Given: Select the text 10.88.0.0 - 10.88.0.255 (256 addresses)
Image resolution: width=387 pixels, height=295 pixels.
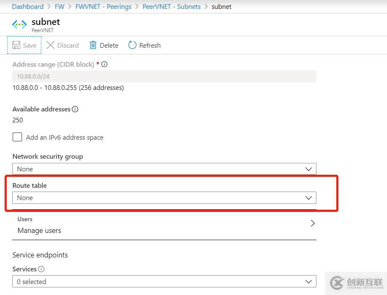Looking at the screenshot, I should click(x=68, y=88).
